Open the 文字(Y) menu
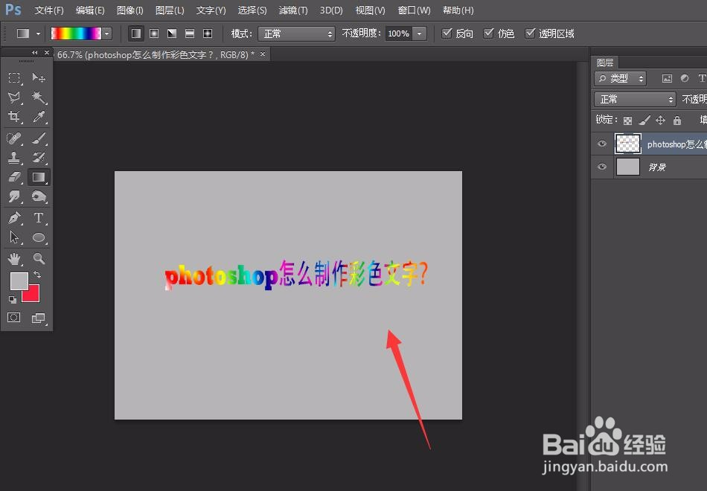The image size is (707, 491). (x=211, y=10)
